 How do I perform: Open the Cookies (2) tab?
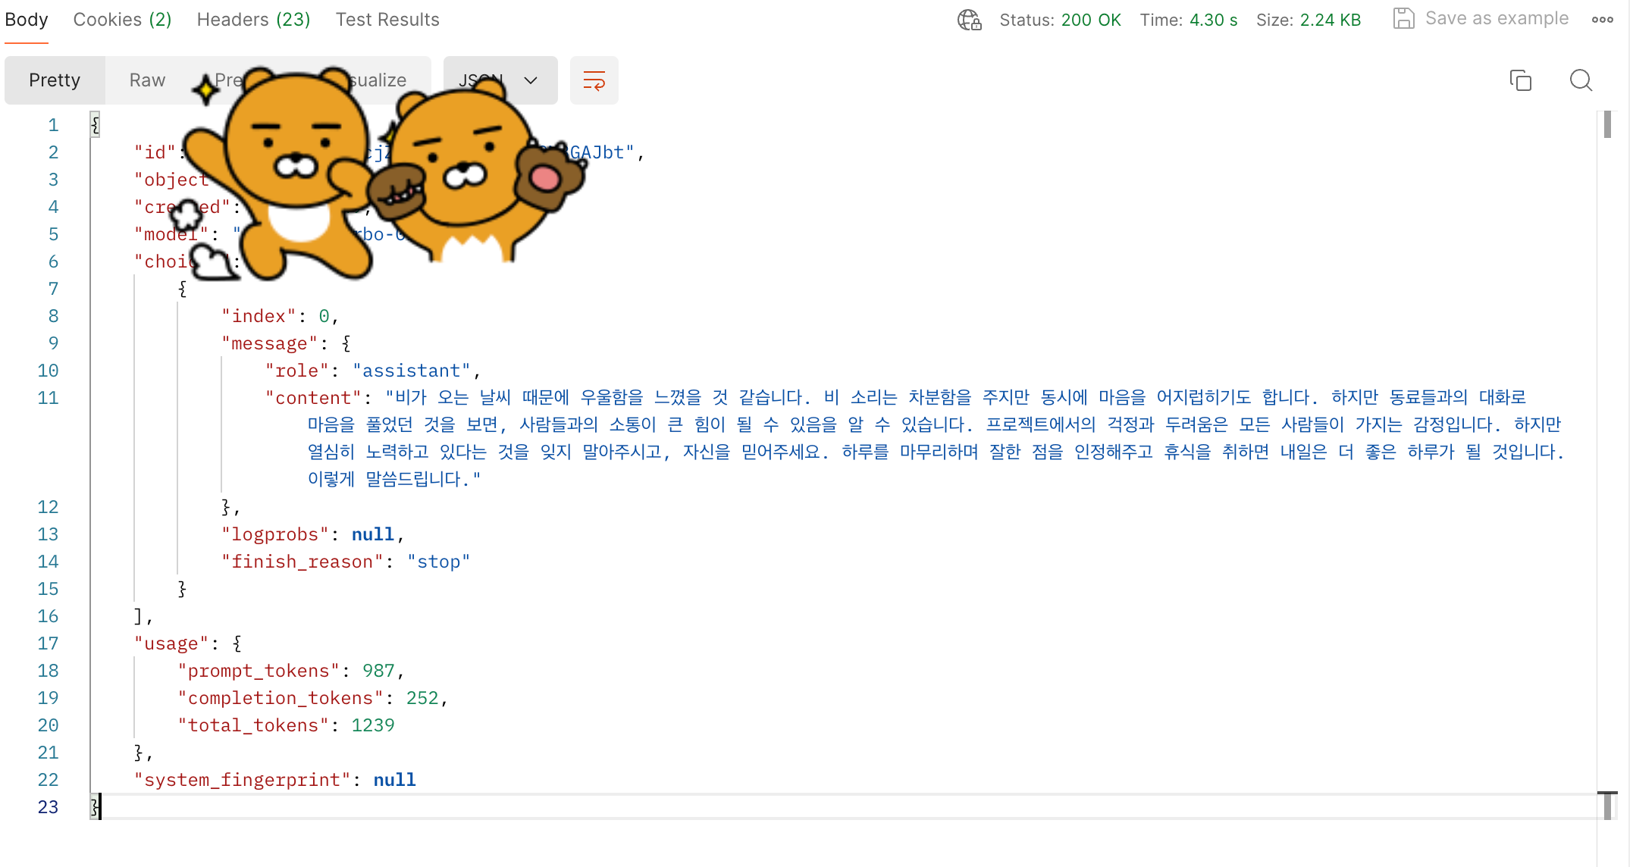click(122, 20)
